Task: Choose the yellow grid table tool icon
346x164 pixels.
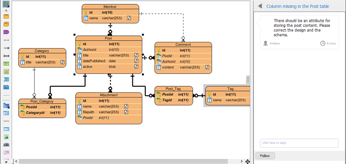Action: point(6,72)
